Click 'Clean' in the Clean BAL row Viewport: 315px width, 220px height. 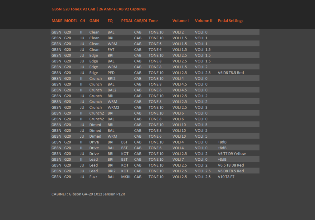(94, 32)
